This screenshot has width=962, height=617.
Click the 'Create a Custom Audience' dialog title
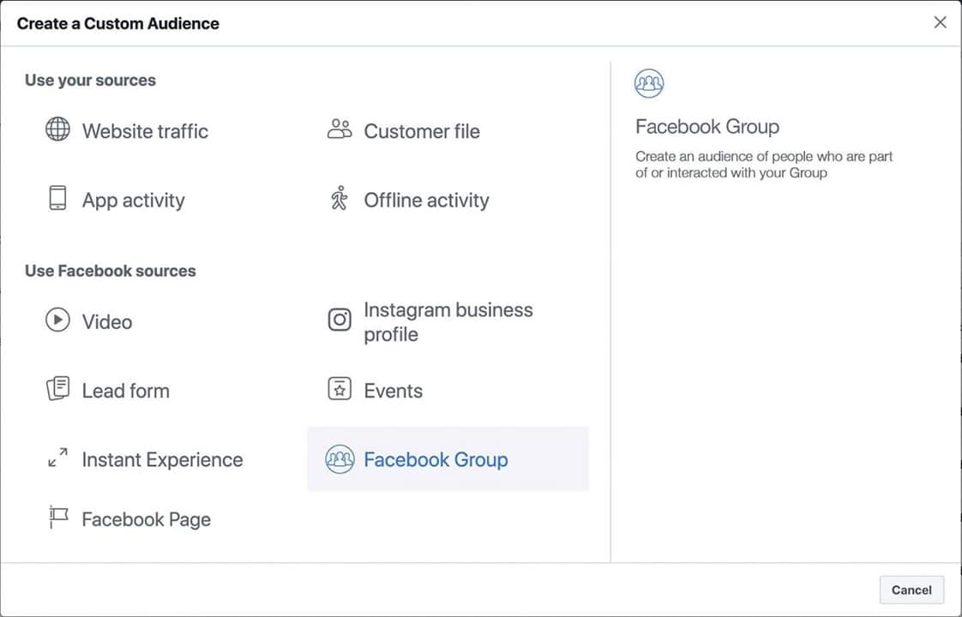[x=117, y=23]
